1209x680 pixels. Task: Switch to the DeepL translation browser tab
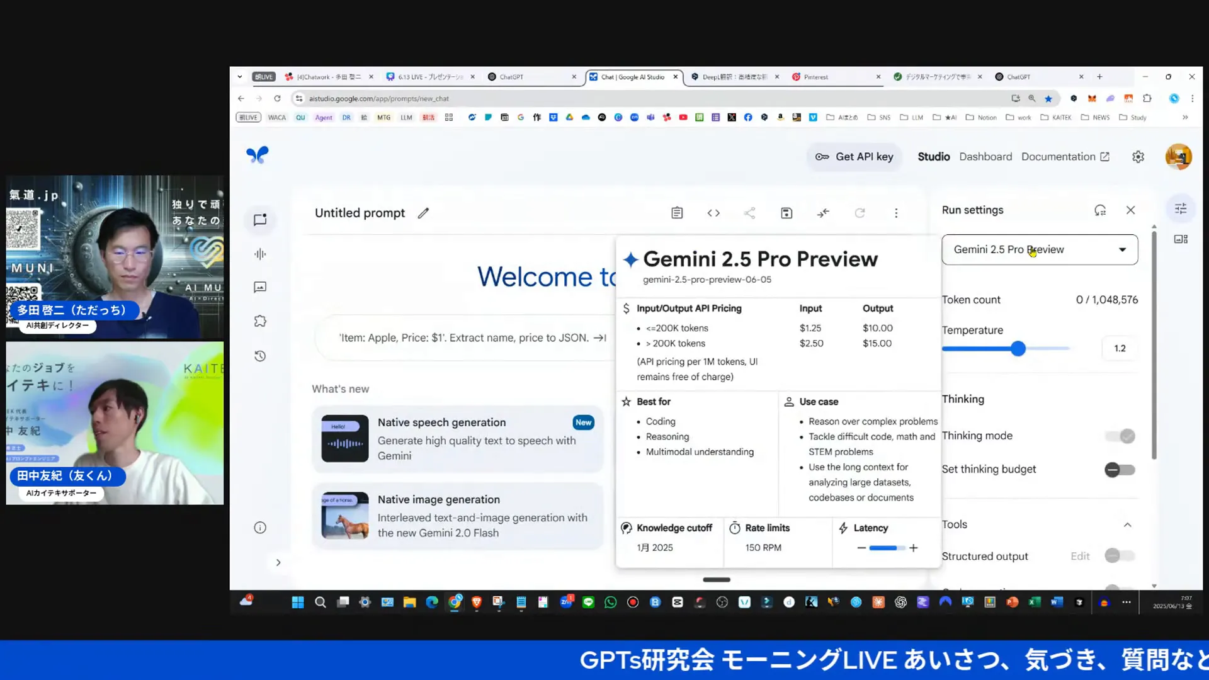click(x=734, y=77)
